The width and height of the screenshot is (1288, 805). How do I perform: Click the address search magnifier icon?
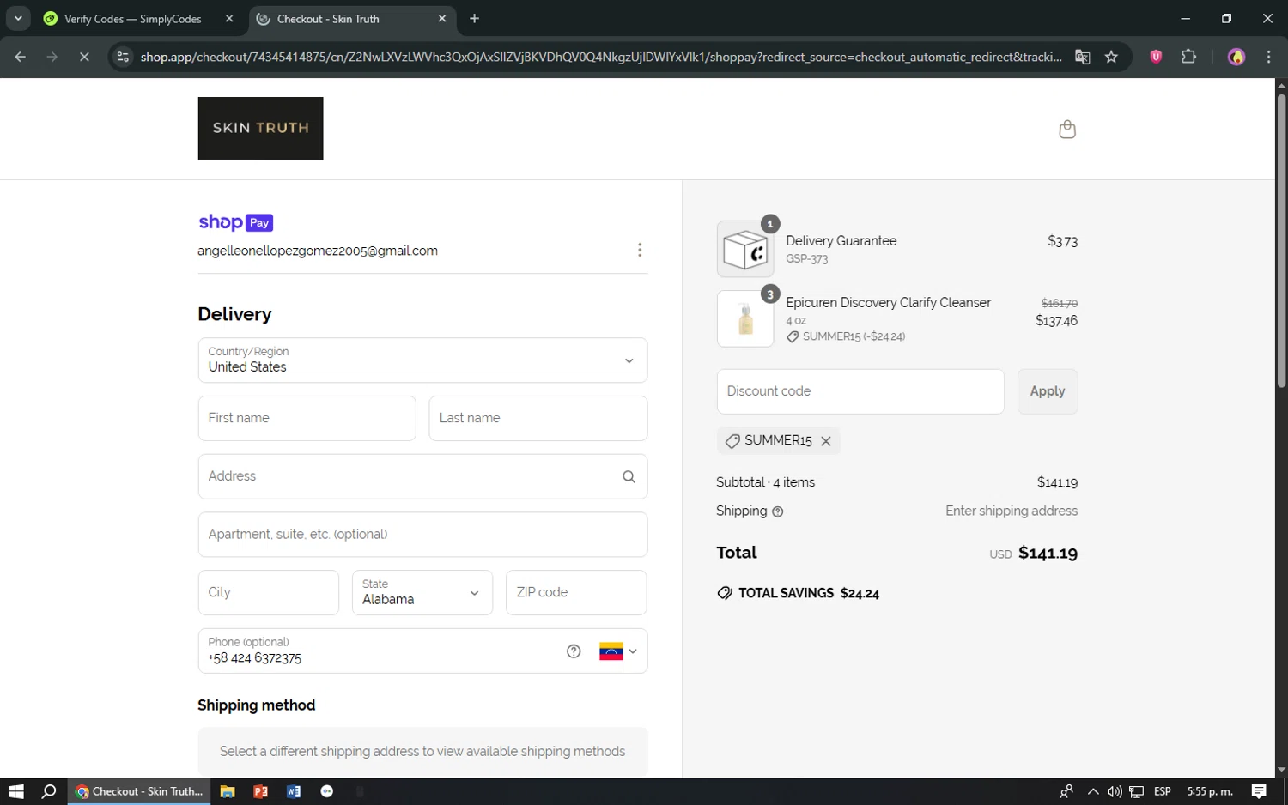(x=629, y=476)
